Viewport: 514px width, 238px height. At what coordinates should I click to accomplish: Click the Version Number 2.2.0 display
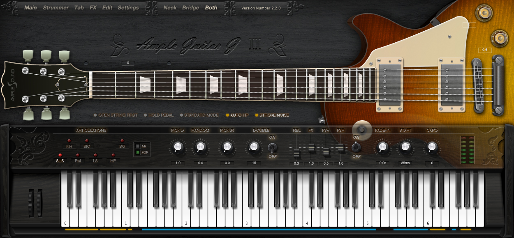(x=261, y=8)
